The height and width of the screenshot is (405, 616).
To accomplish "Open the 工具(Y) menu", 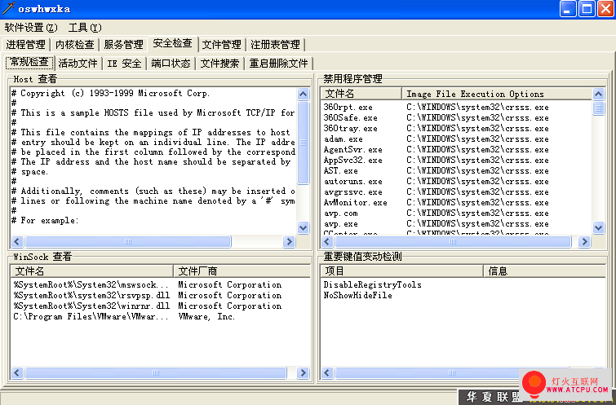I will 85,28.
